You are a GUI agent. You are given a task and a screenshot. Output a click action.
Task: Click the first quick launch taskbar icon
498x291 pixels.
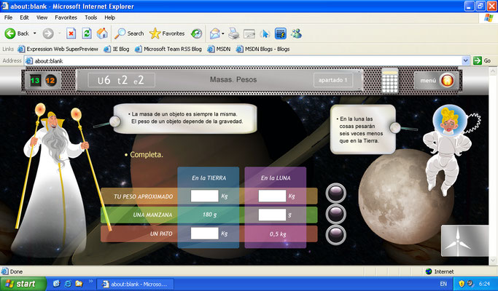(x=57, y=284)
